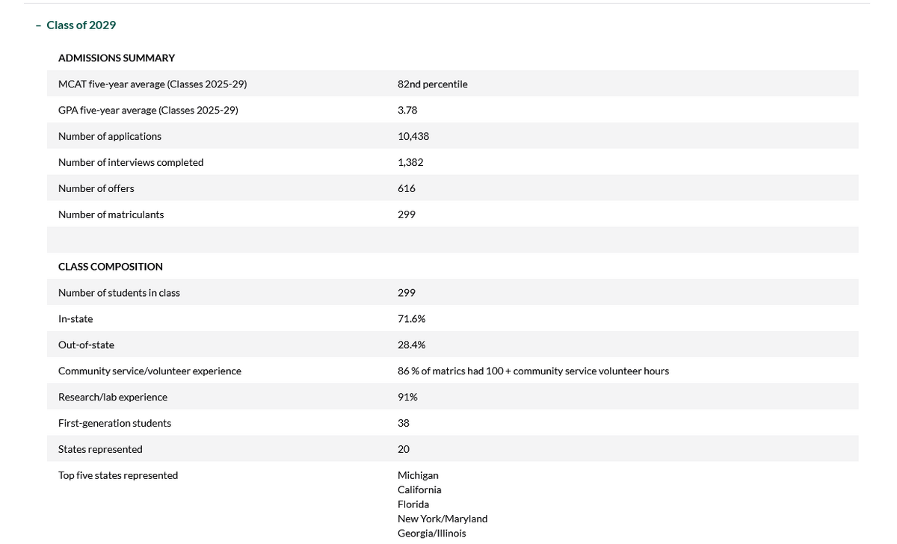897x544 pixels.
Task: Select the In-state percentage 71.6%
Action: (x=411, y=319)
